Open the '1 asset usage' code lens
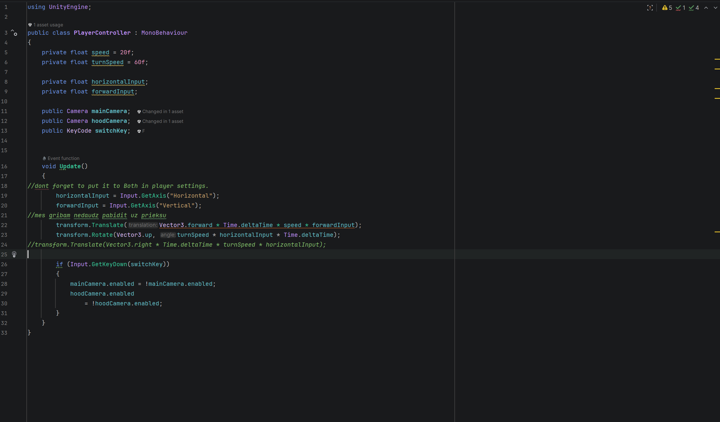720x422 pixels. coord(48,25)
